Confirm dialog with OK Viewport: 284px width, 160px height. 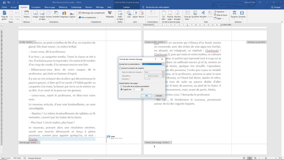click(146, 96)
